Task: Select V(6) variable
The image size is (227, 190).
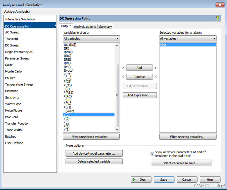Action: pyautogui.click(x=89, y=126)
